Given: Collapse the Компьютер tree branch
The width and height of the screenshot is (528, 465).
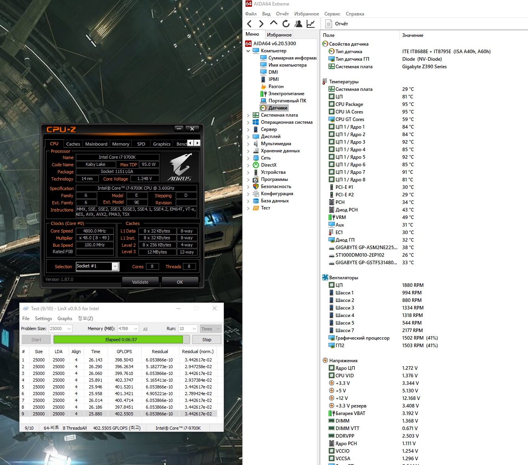Looking at the screenshot, I should [248, 51].
